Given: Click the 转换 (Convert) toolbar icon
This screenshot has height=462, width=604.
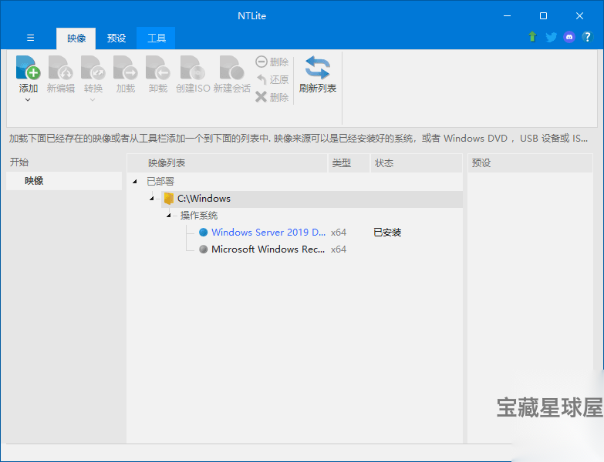Looking at the screenshot, I should (x=93, y=68).
